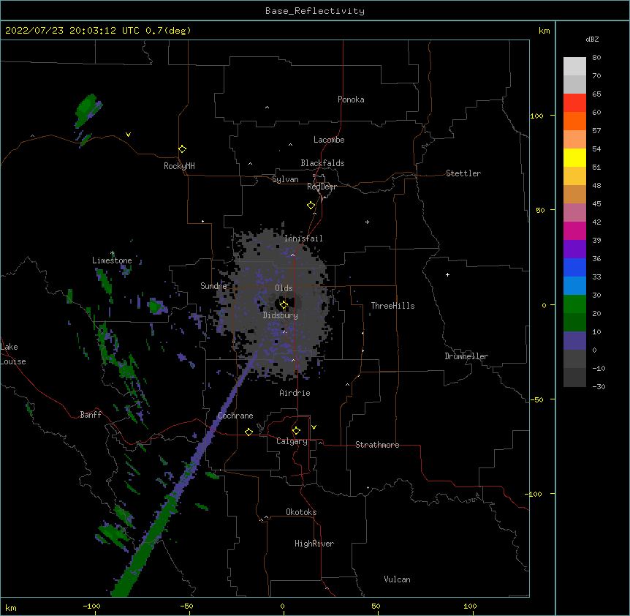
Task: Click the Innisfail city label
Action: [303, 238]
